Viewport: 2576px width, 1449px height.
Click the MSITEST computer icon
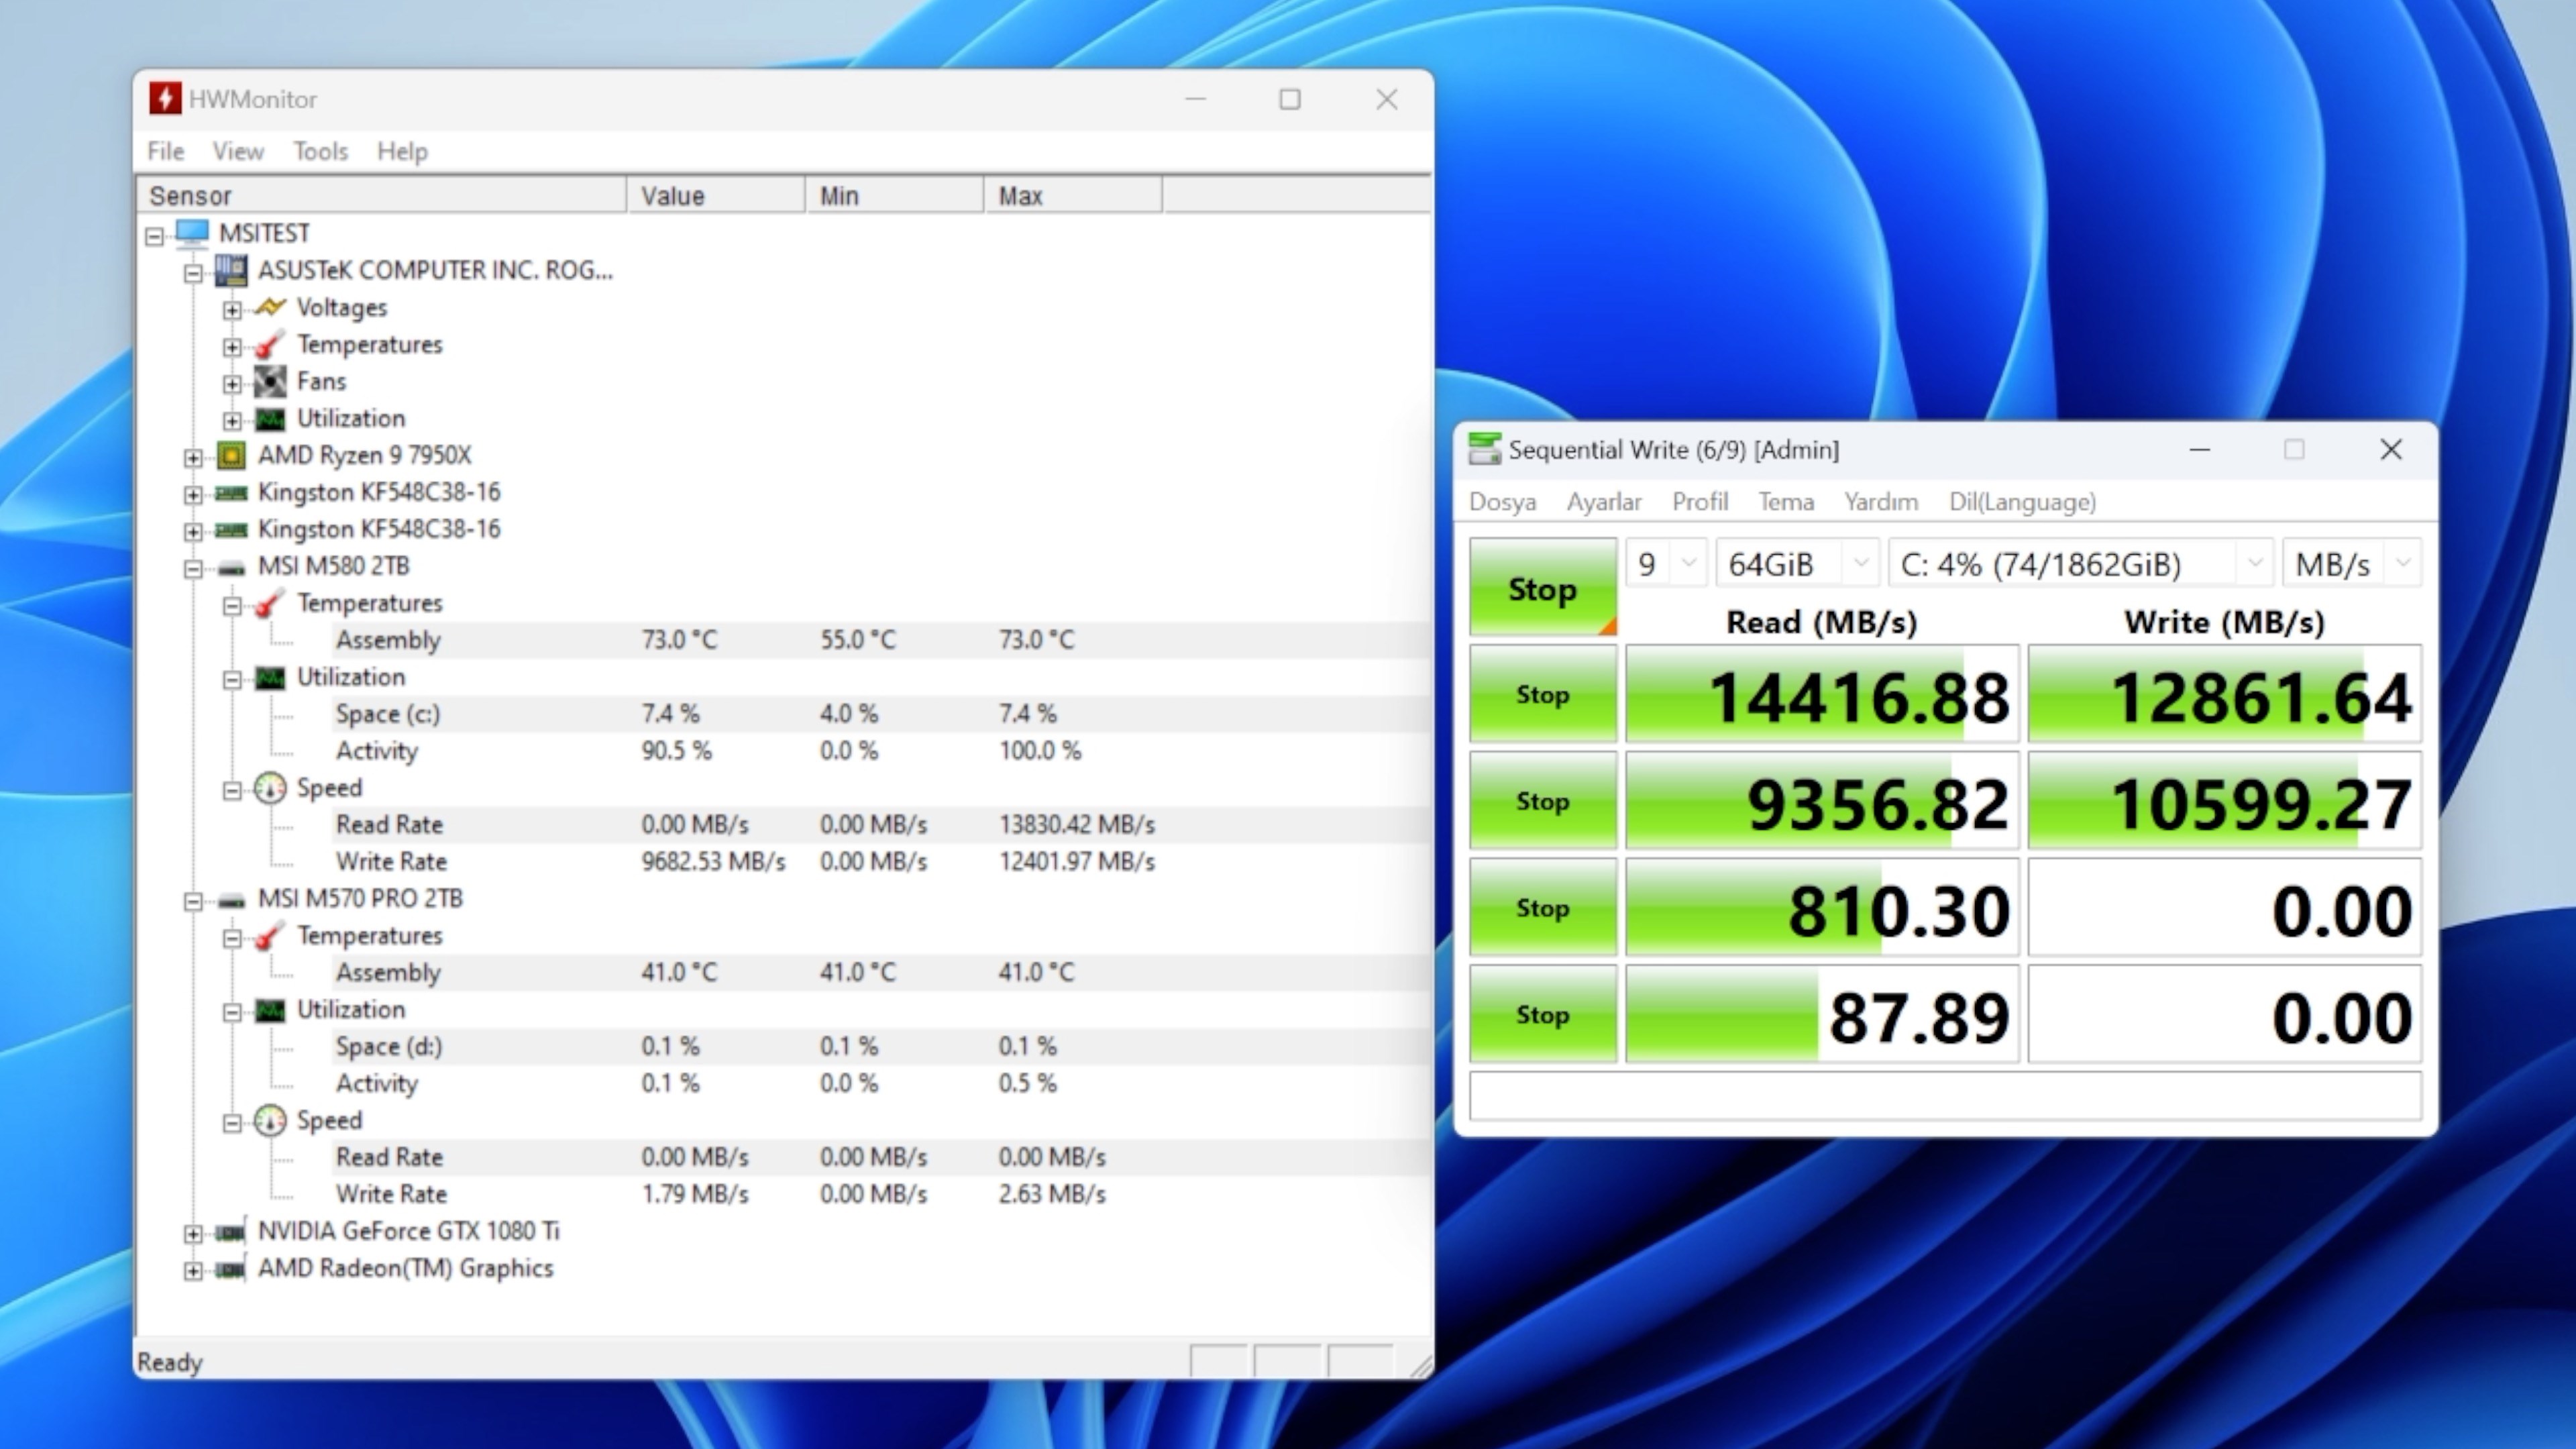click(x=192, y=233)
